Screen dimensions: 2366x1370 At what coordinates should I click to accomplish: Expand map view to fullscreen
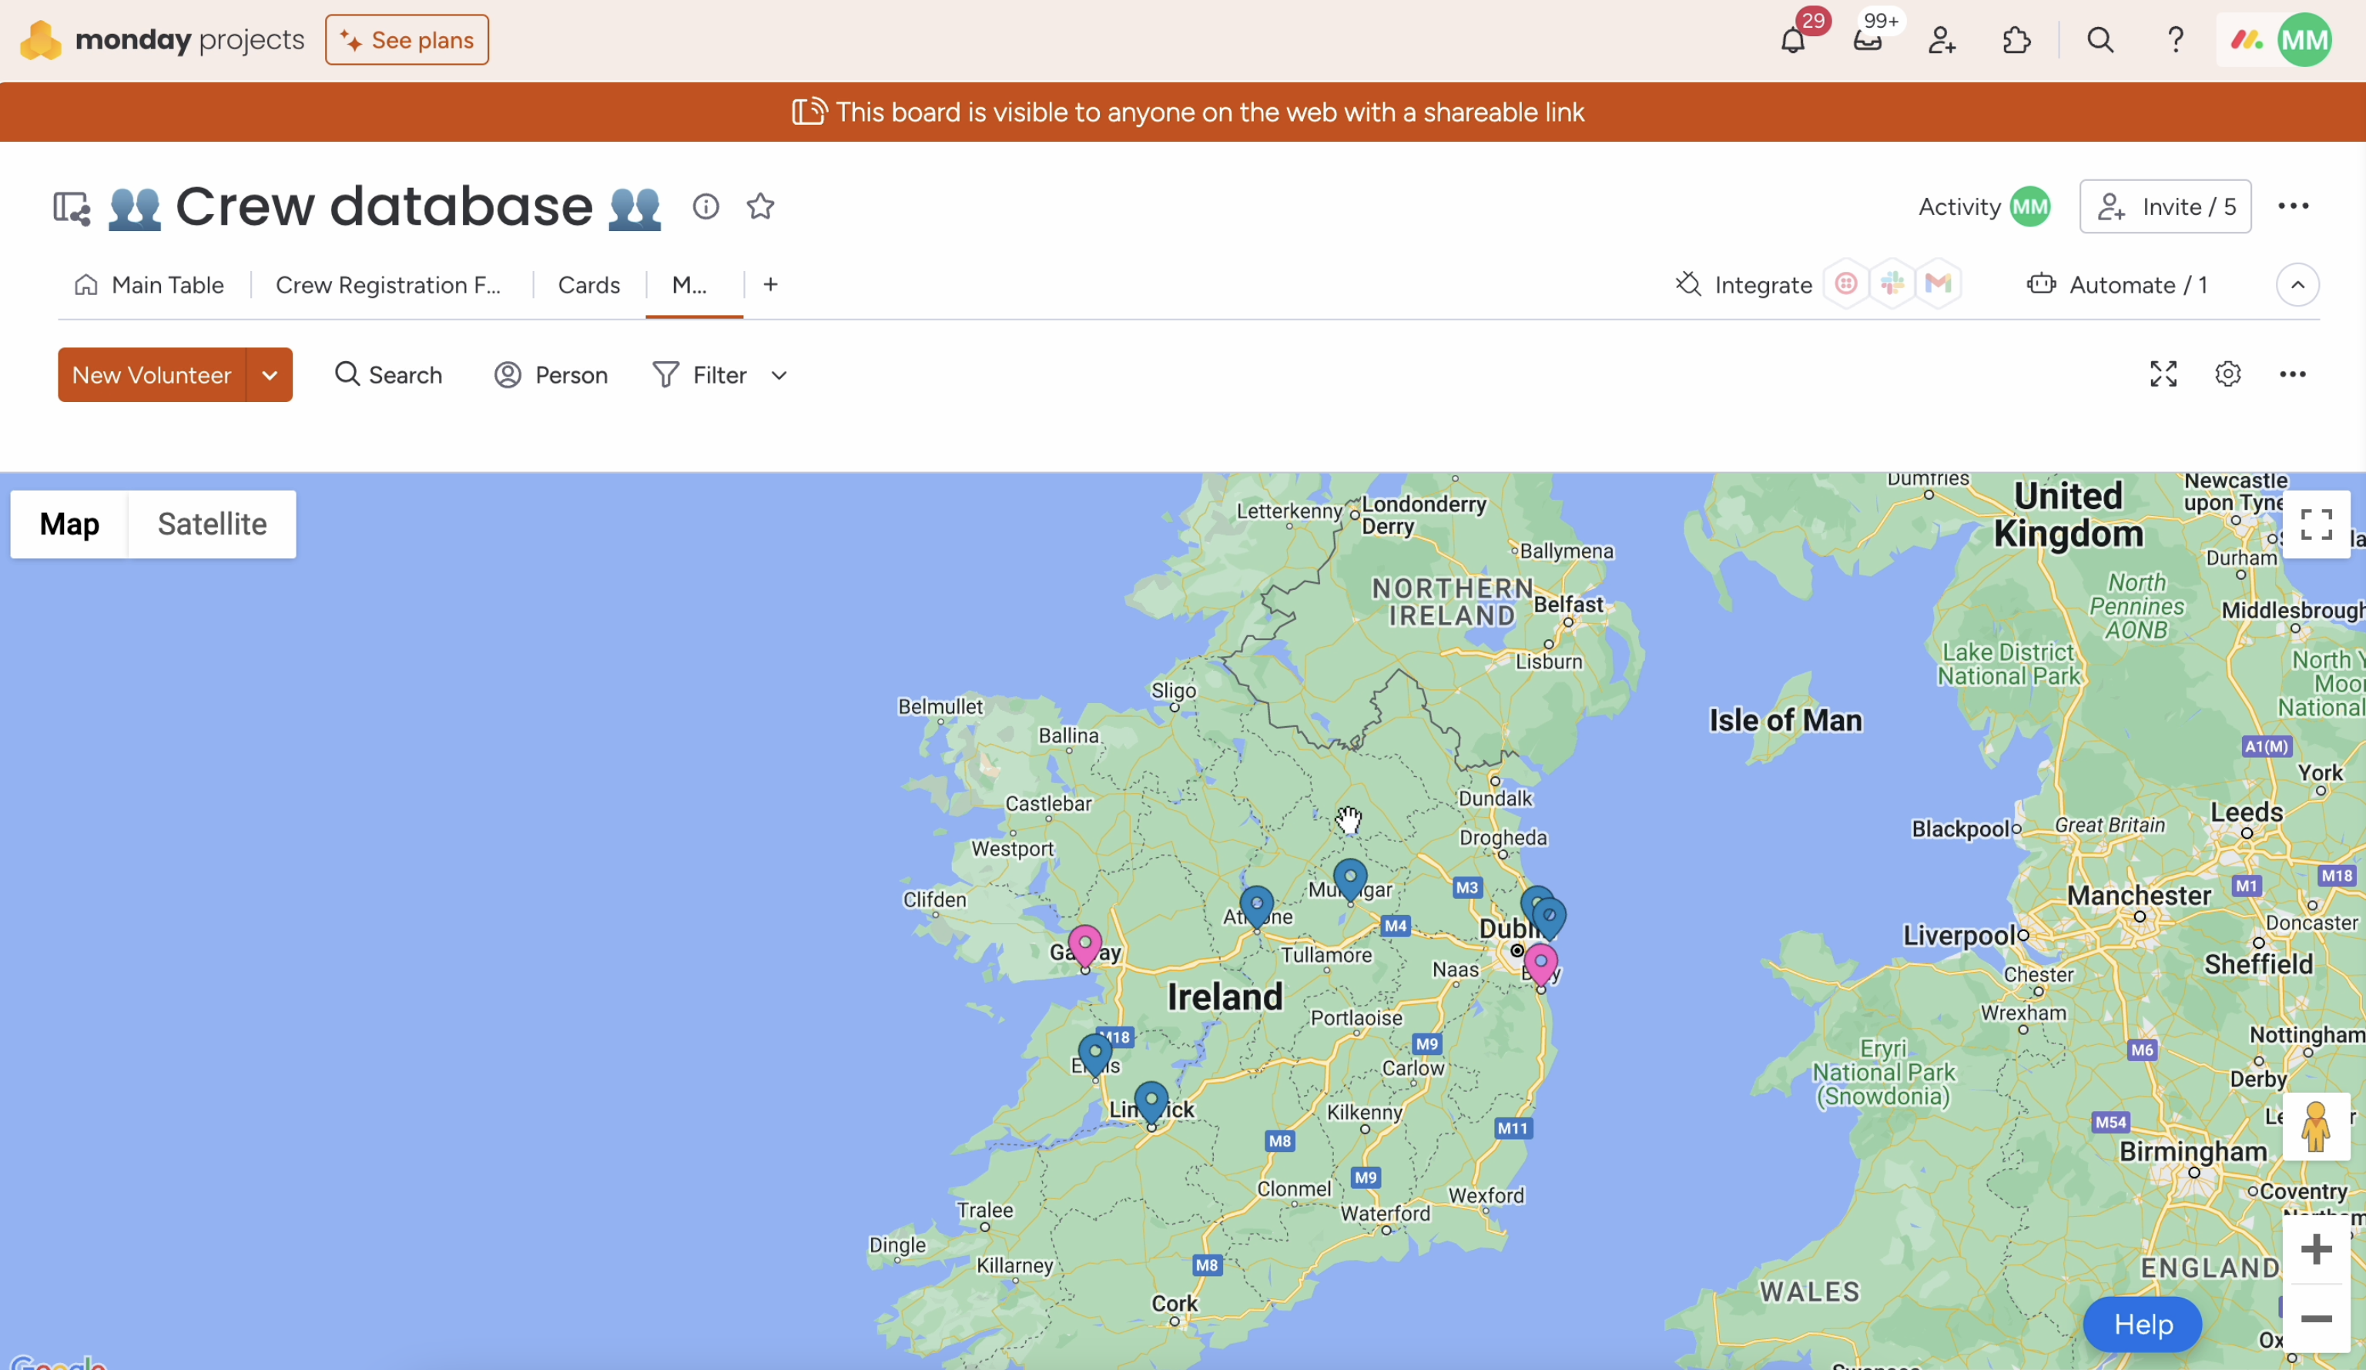[x=2163, y=375]
